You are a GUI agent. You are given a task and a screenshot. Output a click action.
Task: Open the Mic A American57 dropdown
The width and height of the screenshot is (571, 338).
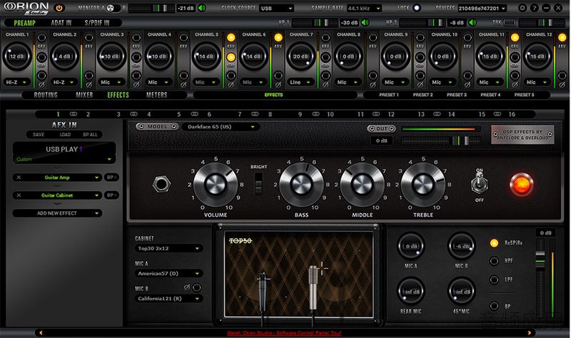coord(169,274)
